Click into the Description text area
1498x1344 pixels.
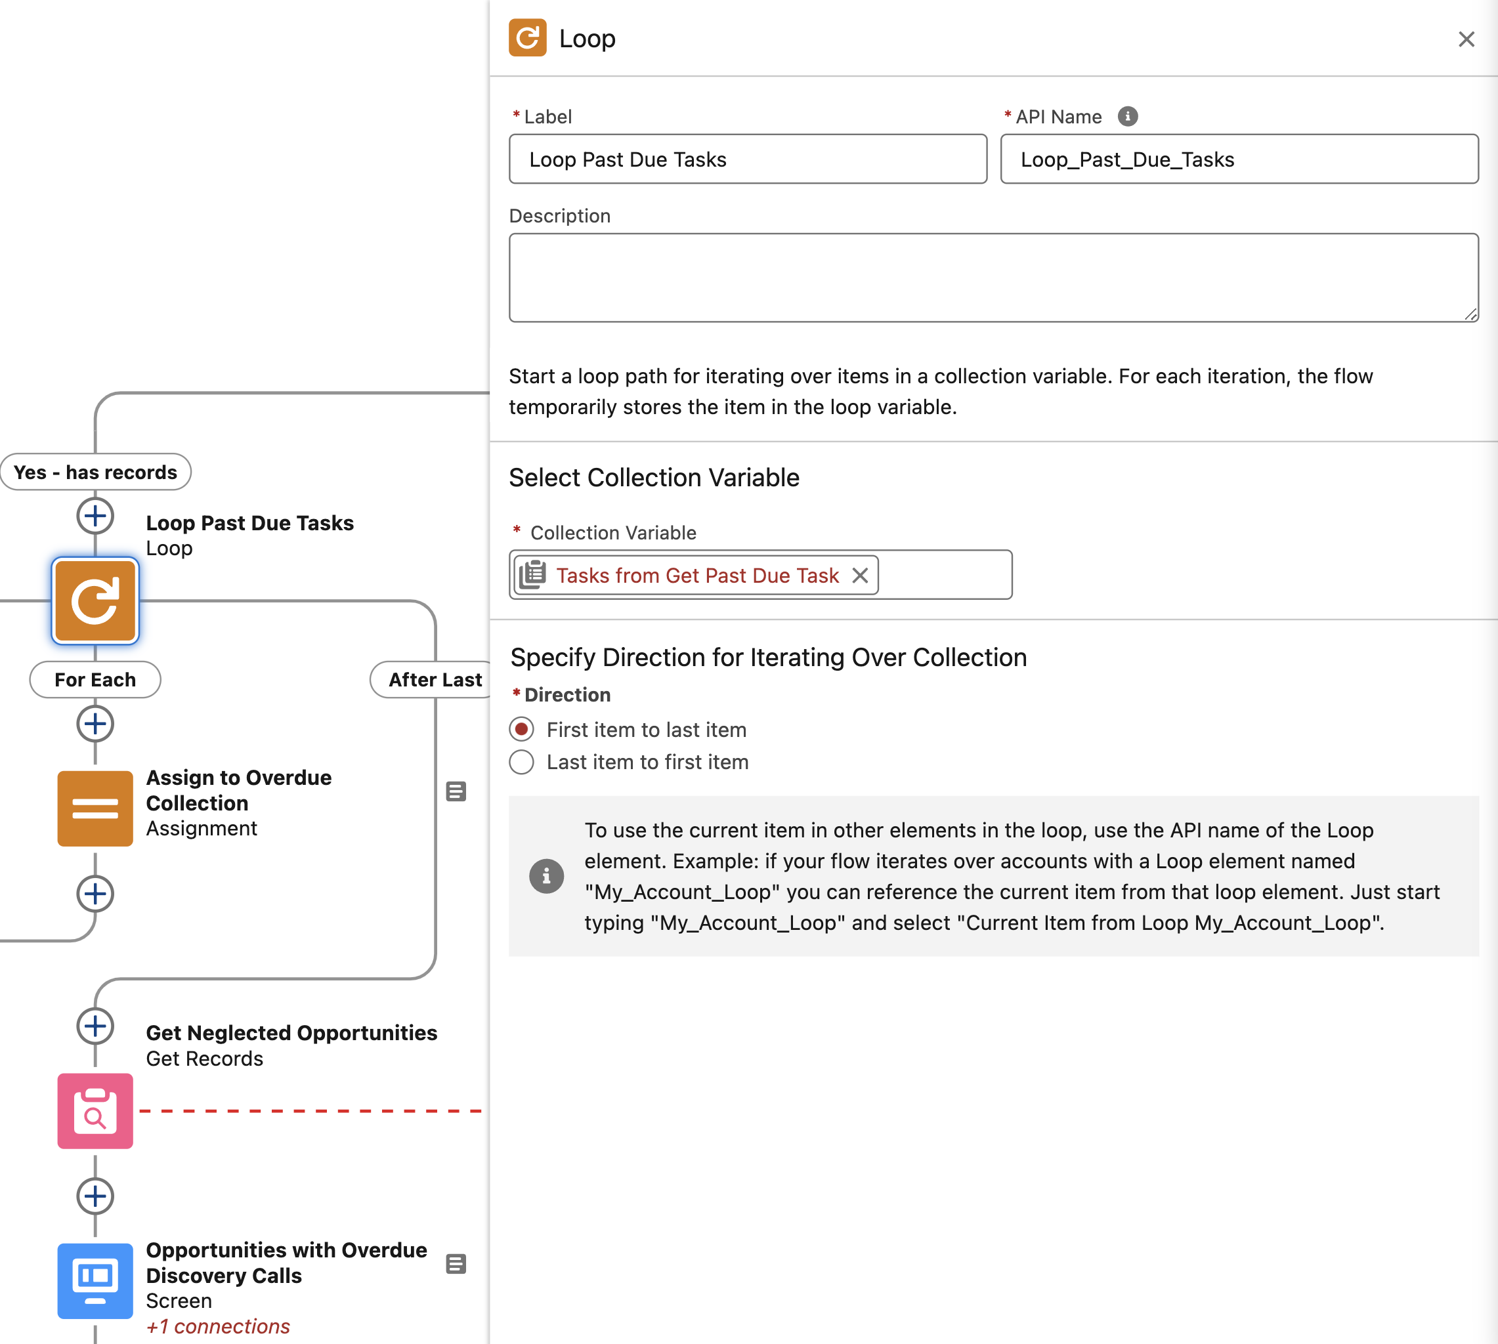[993, 278]
